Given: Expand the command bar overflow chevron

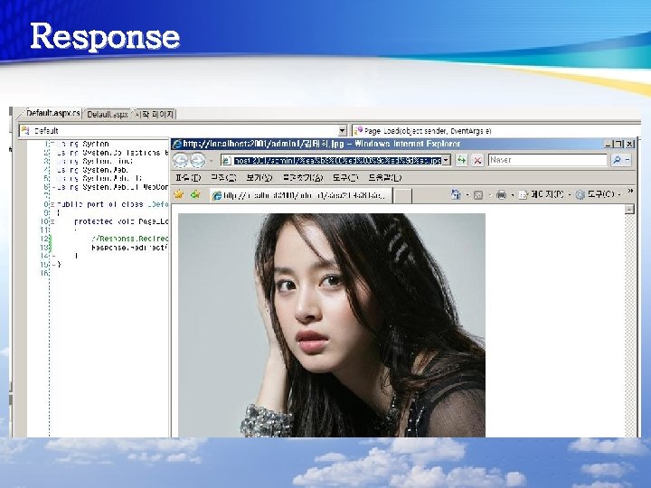Looking at the screenshot, I should [631, 192].
